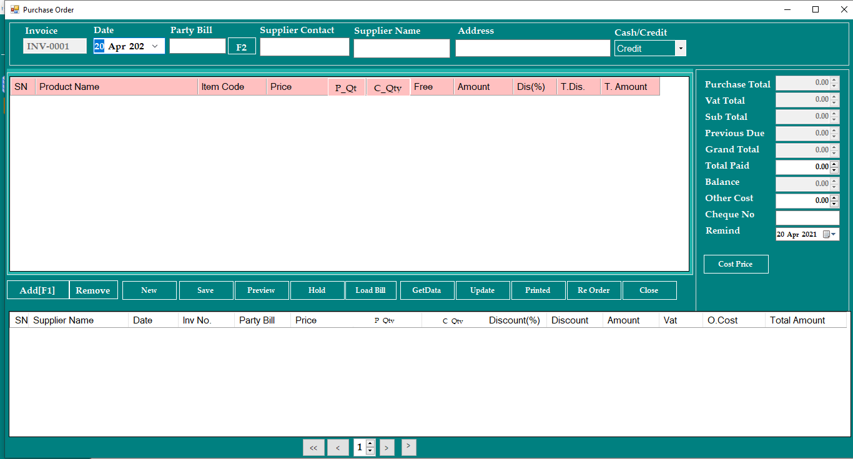
Task: Increment the Total Paid value using its up stepper
Action: (x=835, y=164)
